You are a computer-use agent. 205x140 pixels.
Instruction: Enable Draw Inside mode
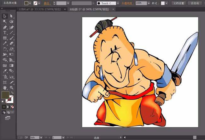tap(12, 113)
